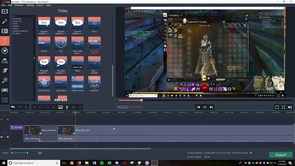Open the Stabilization camera tab

point(5,90)
